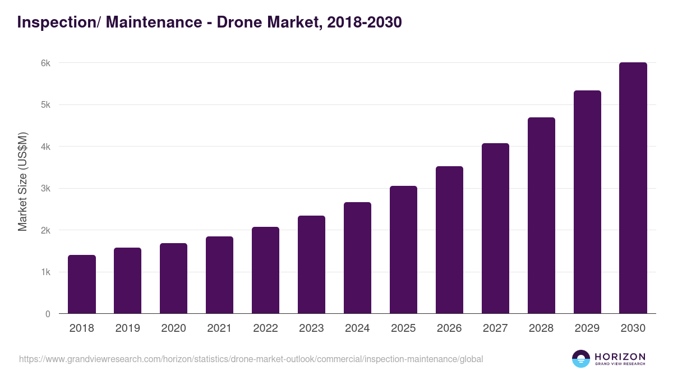Click the 2023 bar in chart
The image size is (673, 379).
point(312,264)
